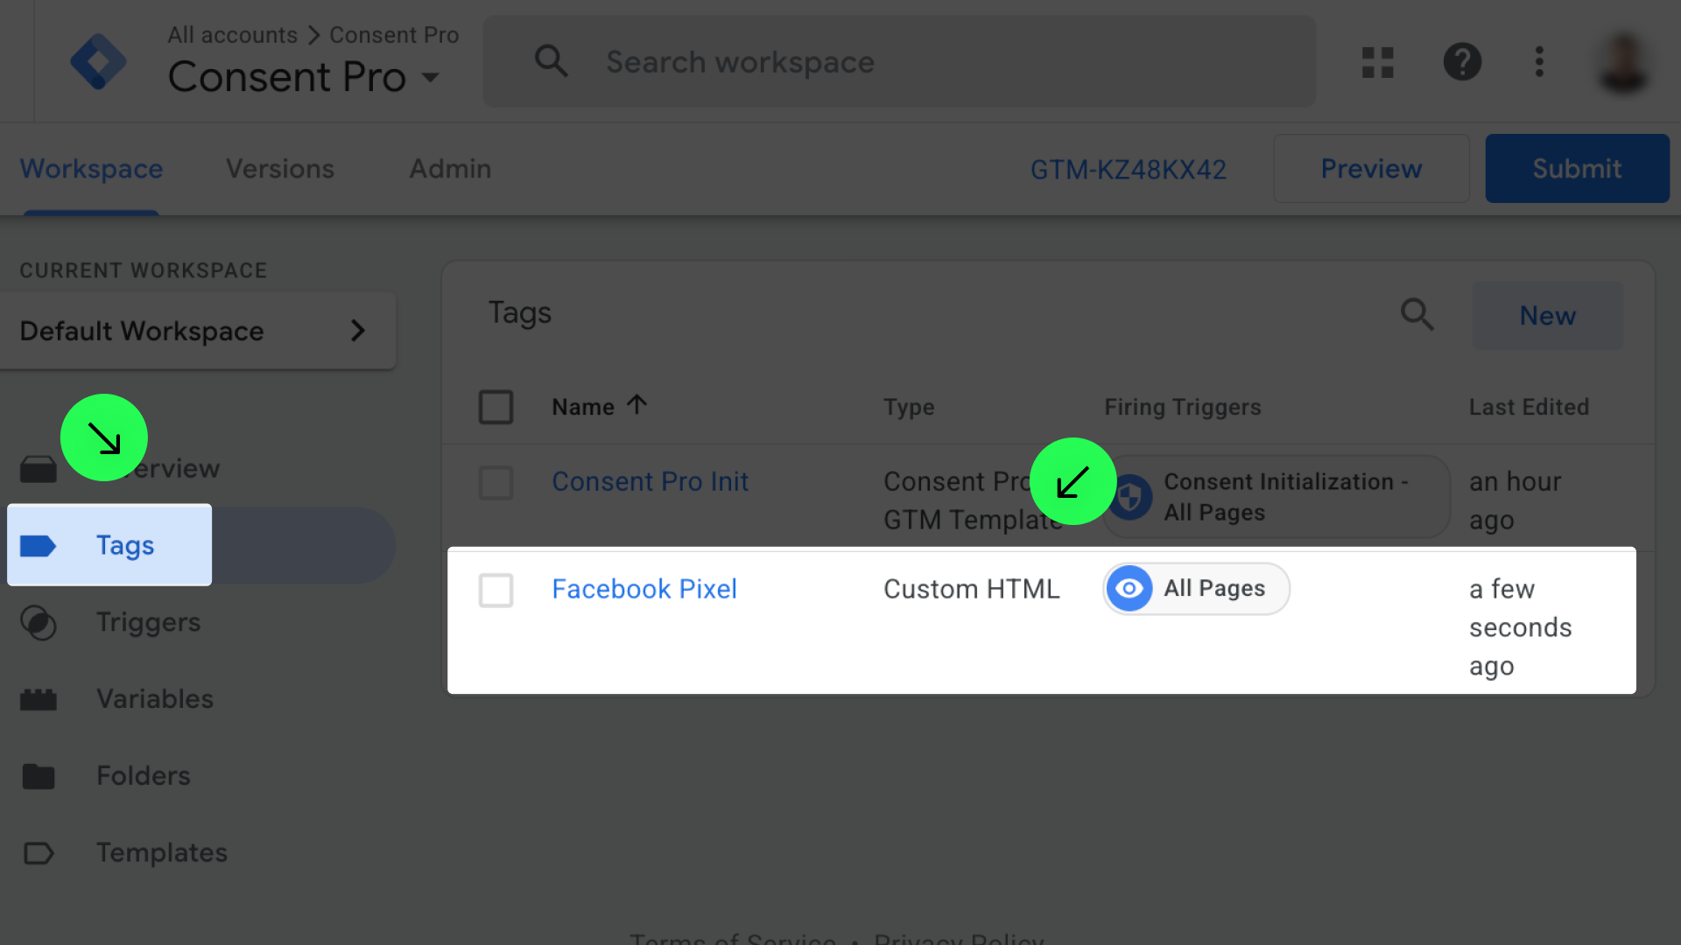The width and height of the screenshot is (1681, 945).
Task: Search tags with the Tags magnifier icon
Action: [x=1417, y=314]
